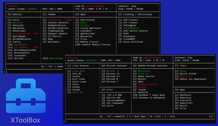Select the Firefox entry
218x126 pixels.
(82, 26)
